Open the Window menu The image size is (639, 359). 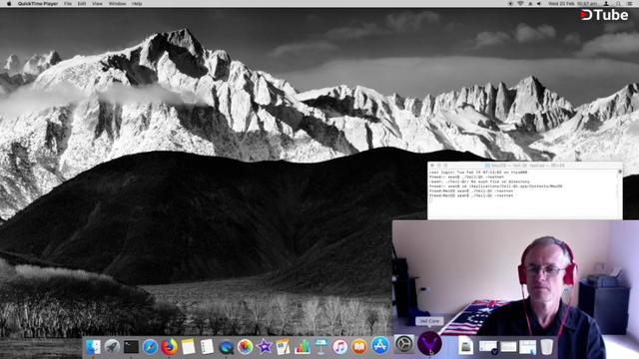coord(117,4)
